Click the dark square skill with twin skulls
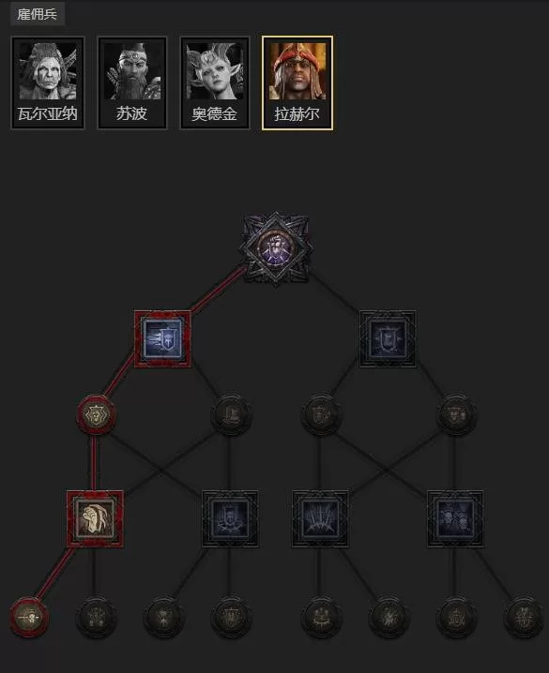 coord(455,519)
